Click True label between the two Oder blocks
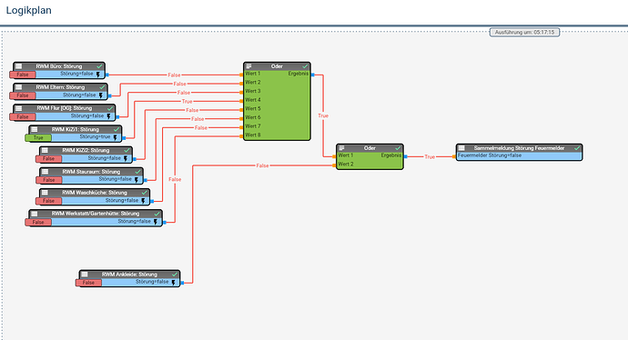Image resolution: width=628 pixels, height=340 pixels. (323, 115)
